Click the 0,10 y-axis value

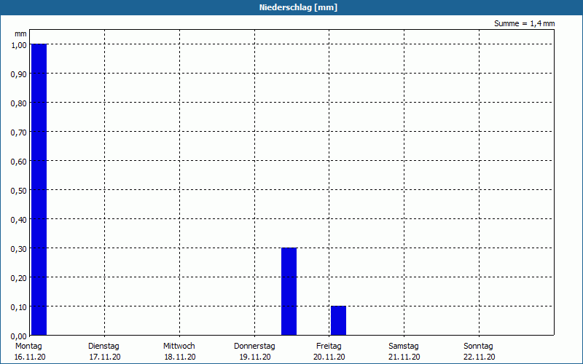coord(19,307)
